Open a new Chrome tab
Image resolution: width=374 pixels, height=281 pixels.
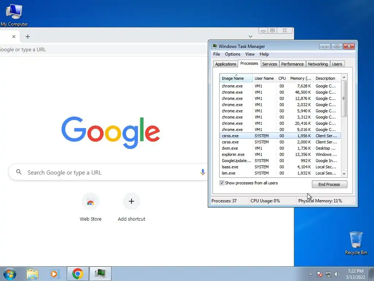pos(28,37)
